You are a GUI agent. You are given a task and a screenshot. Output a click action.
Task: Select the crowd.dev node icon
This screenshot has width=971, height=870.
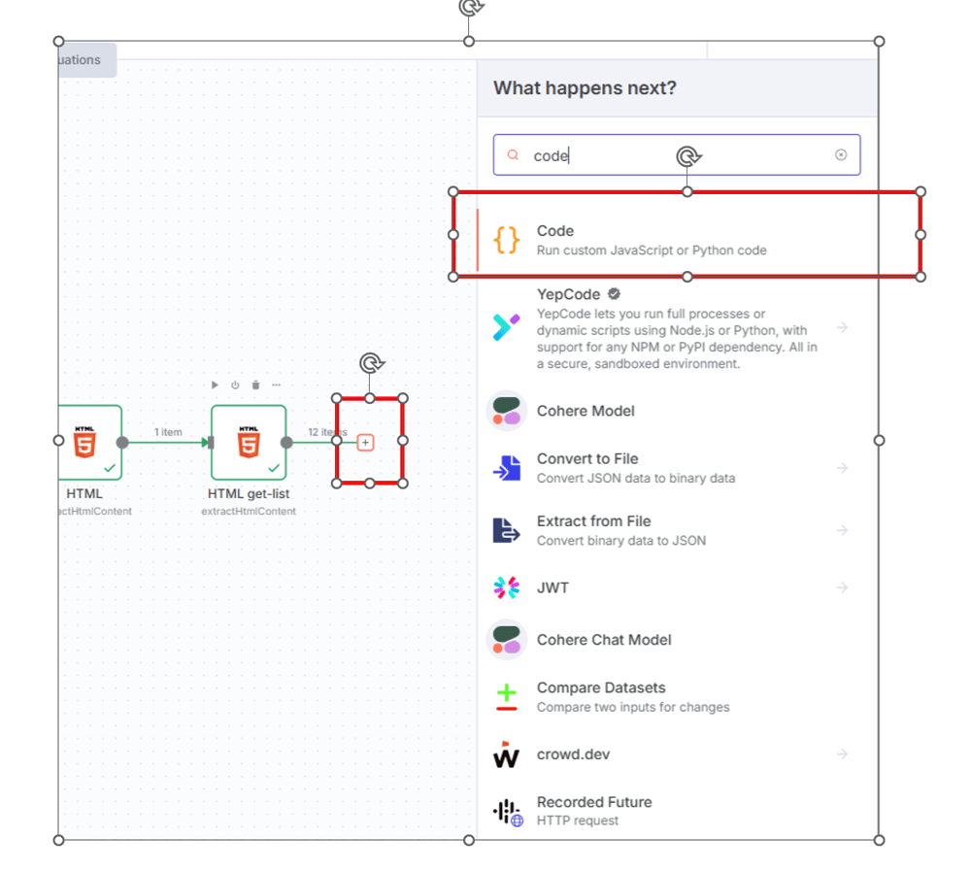pyautogui.click(x=506, y=754)
